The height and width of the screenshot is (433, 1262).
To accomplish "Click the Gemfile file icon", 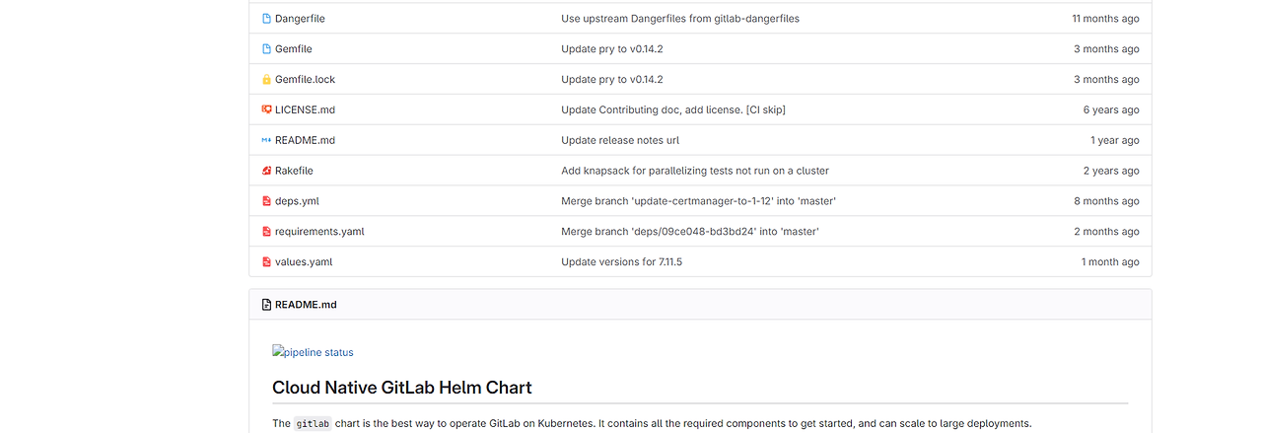I will [x=266, y=49].
